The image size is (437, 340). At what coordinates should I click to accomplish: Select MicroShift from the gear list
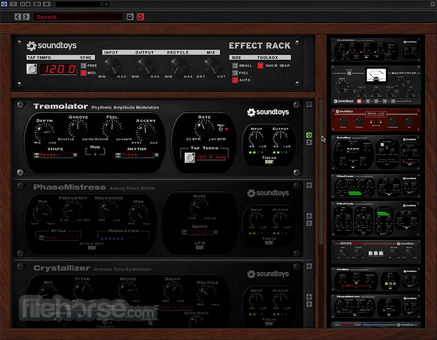click(x=376, y=252)
